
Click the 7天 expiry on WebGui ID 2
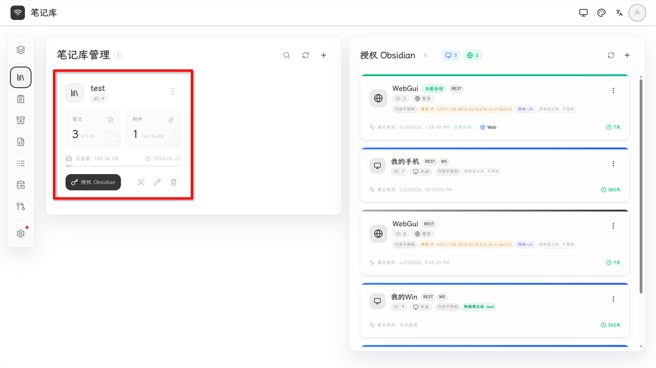pyautogui.click(x=613, y=127)
